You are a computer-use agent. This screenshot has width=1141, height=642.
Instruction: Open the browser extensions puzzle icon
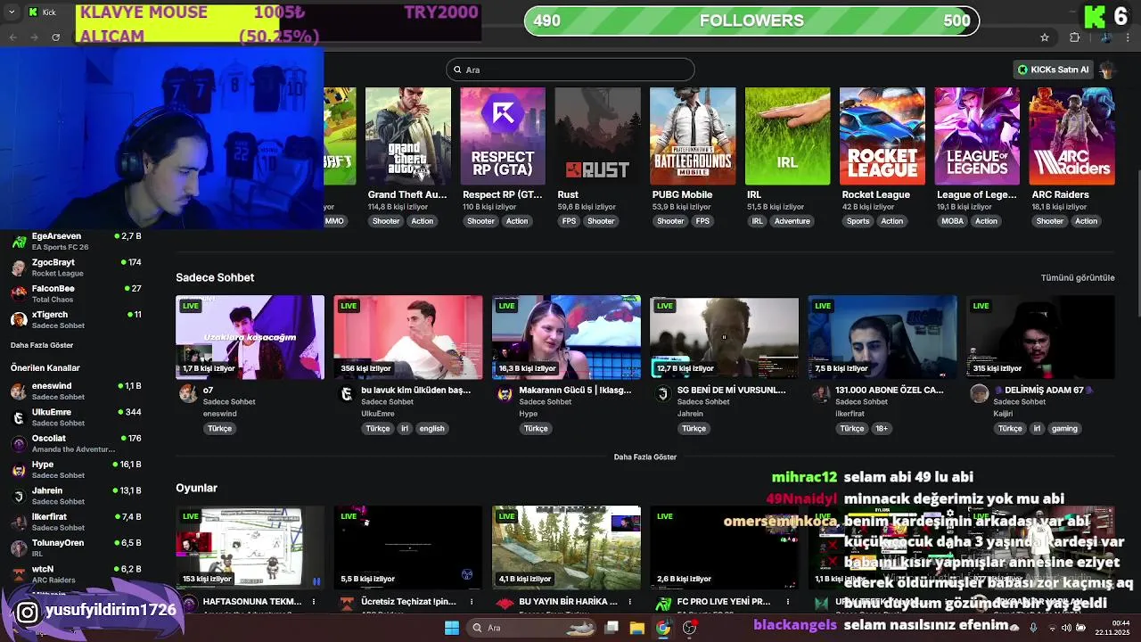1075,37
